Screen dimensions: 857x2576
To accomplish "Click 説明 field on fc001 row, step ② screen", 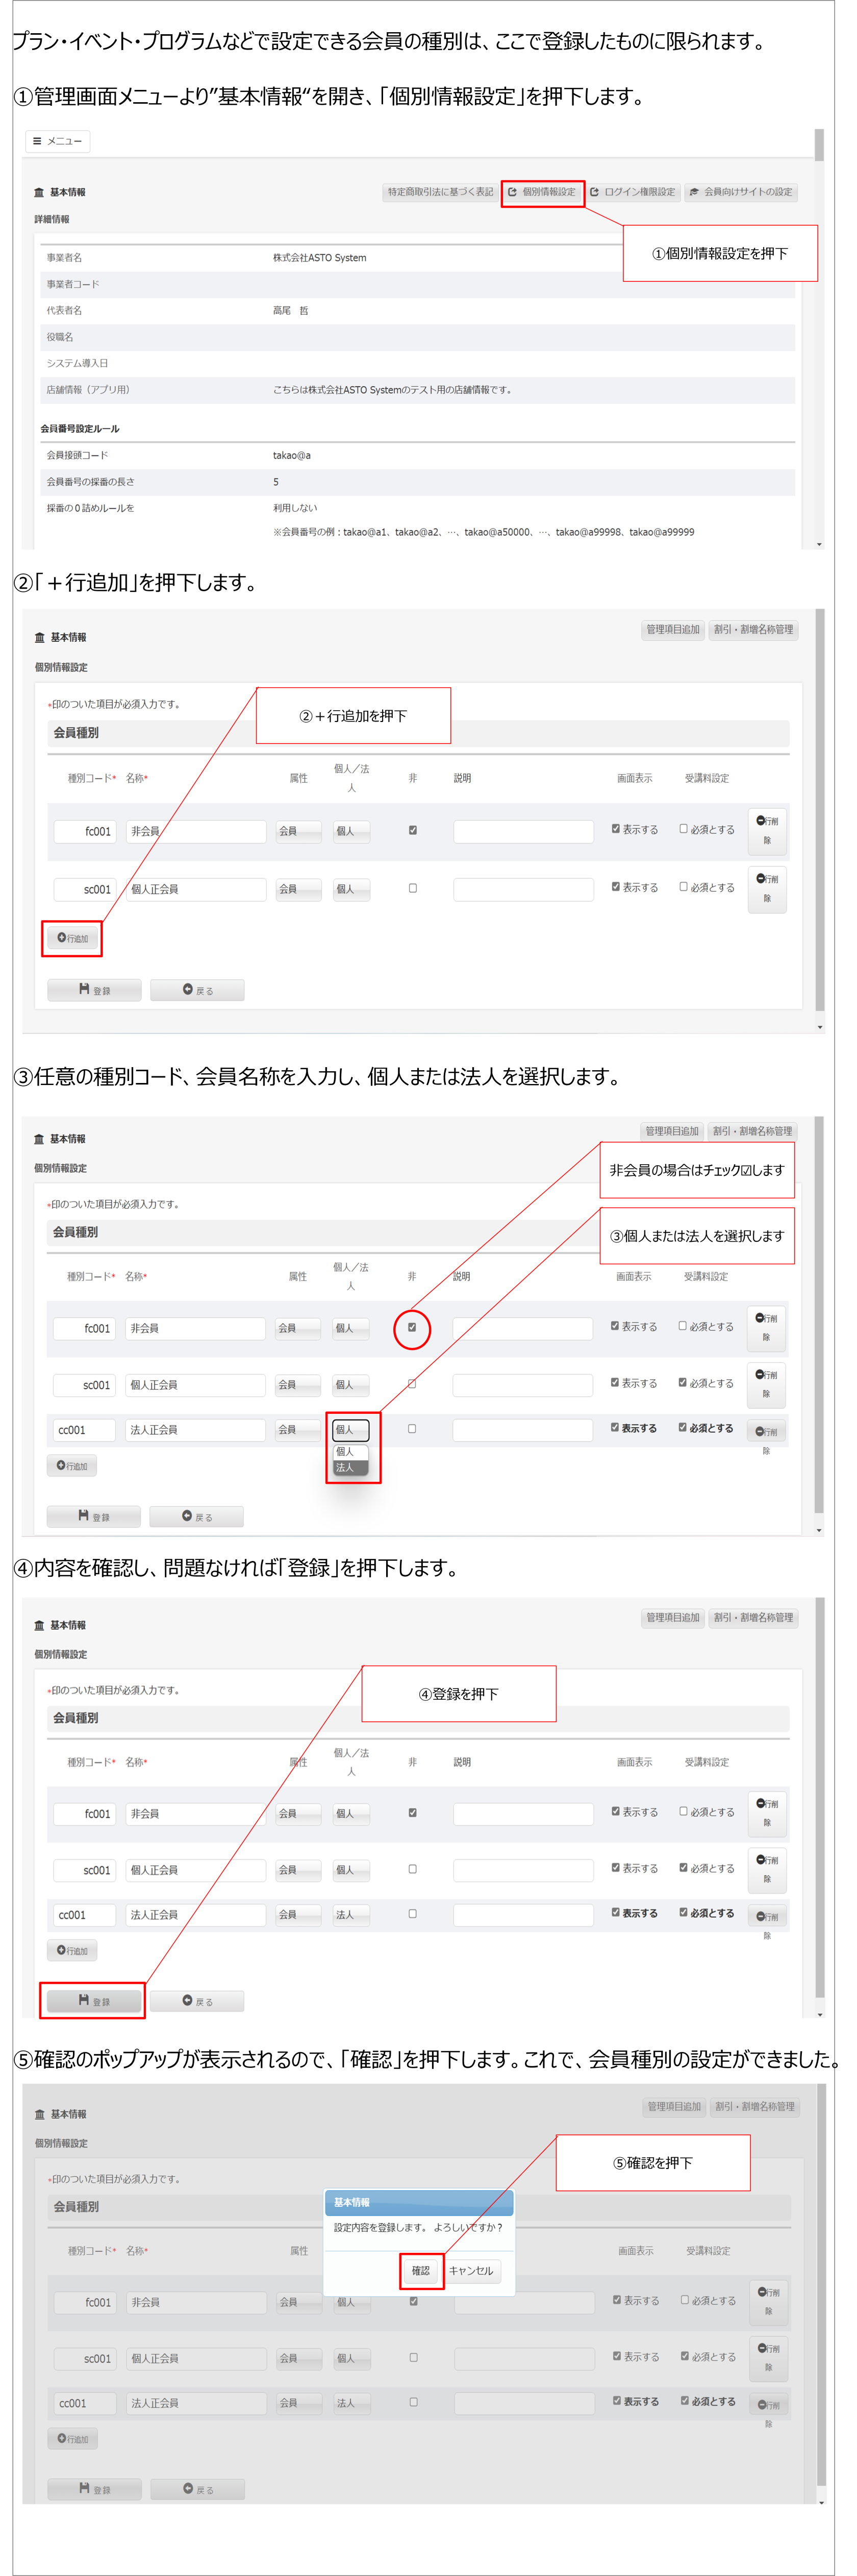I will [x=523, y=831].
